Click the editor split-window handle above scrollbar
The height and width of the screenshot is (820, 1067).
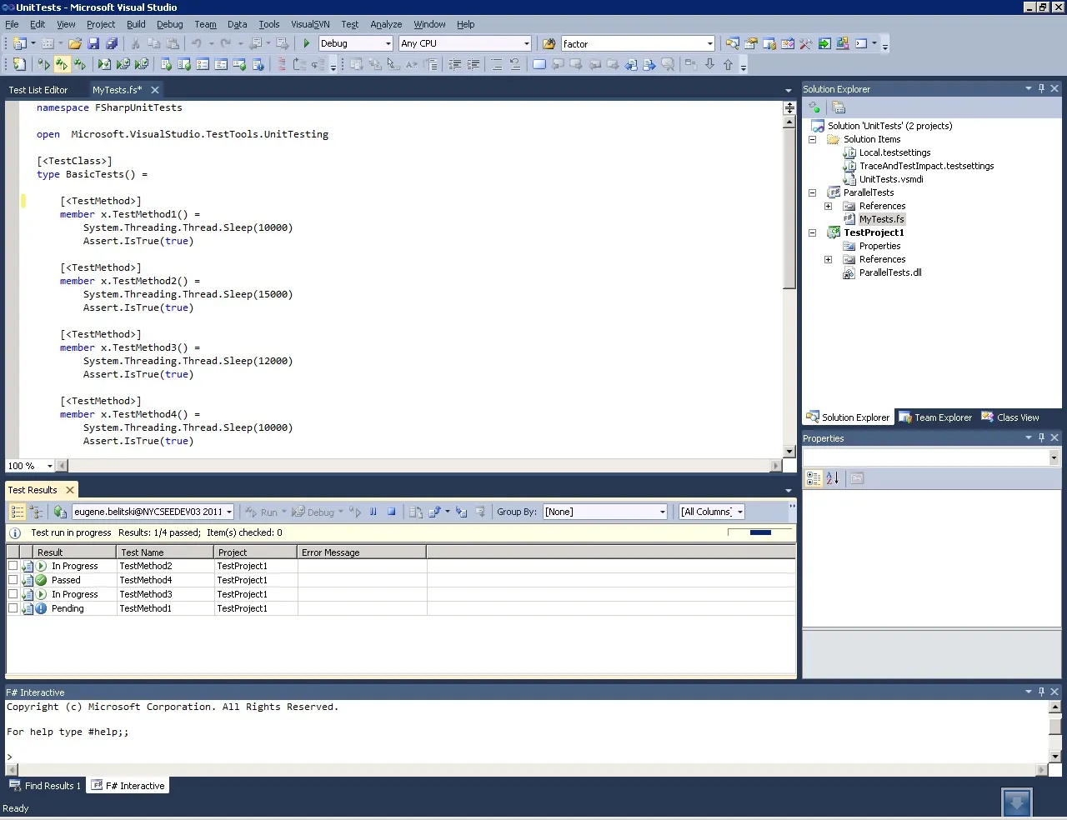coord(789,107)
